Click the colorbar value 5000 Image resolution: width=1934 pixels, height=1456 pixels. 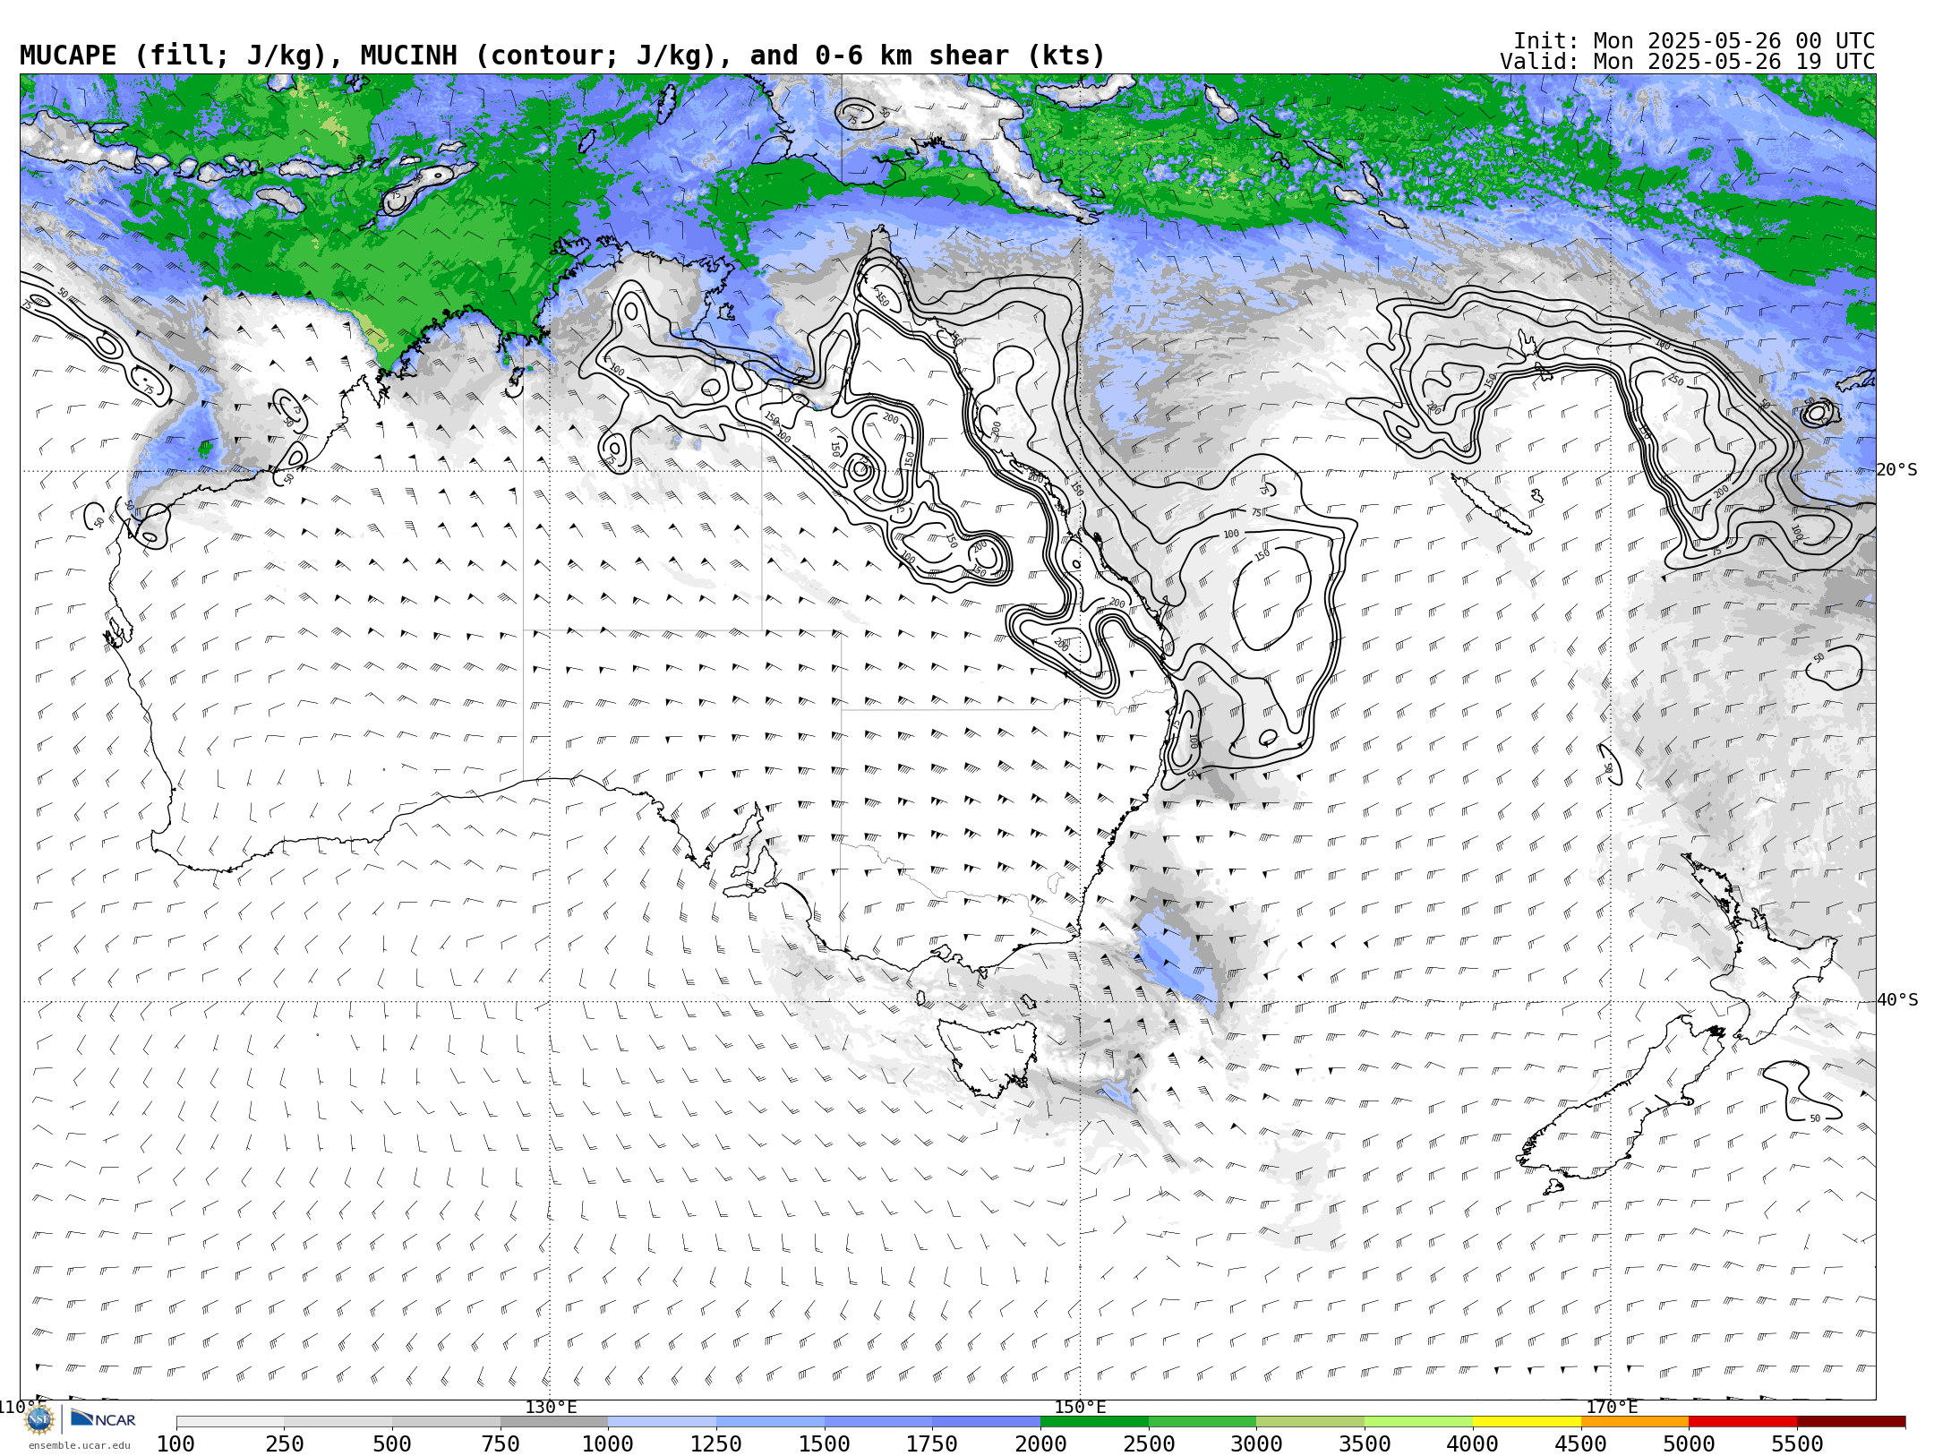pos(1689,1444)
